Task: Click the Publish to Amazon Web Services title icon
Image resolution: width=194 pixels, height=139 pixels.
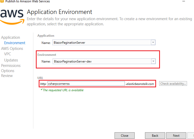Action: point(2,1)
